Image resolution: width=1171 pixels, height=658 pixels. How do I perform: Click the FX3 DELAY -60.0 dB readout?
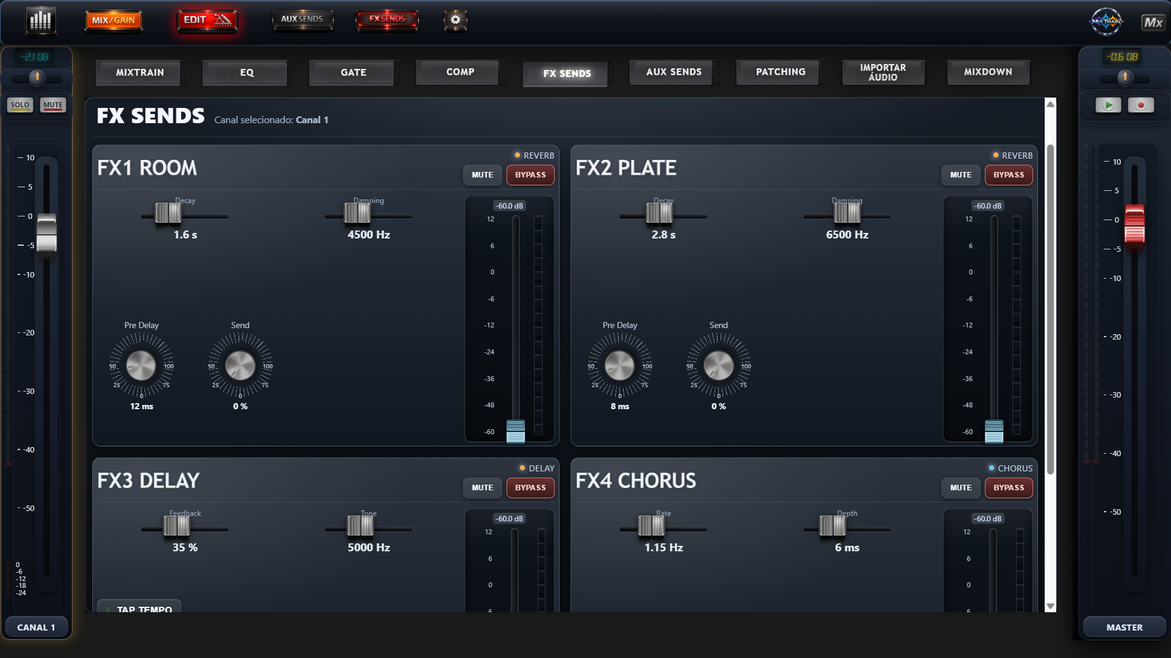click(x=510, y=519)
